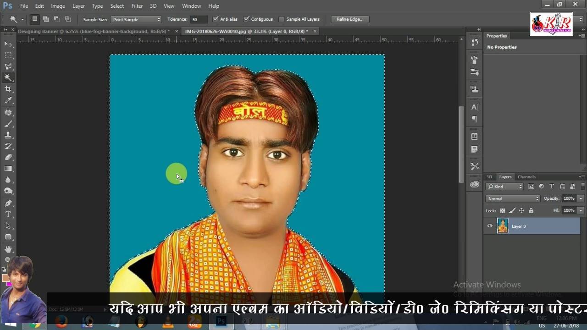Image resolution: width=587 pixels, height=330 pixels.
Task: Open the Character panel icon
Action: 475,107
